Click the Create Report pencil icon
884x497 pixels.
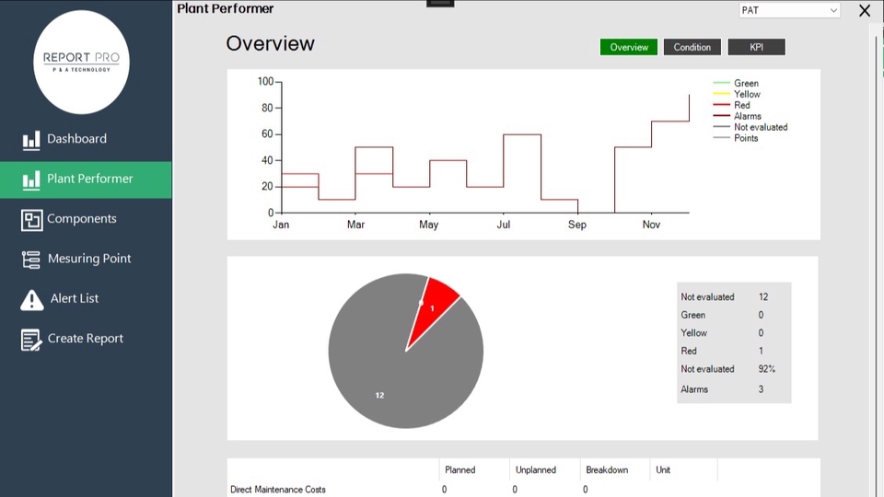[31, 340]
